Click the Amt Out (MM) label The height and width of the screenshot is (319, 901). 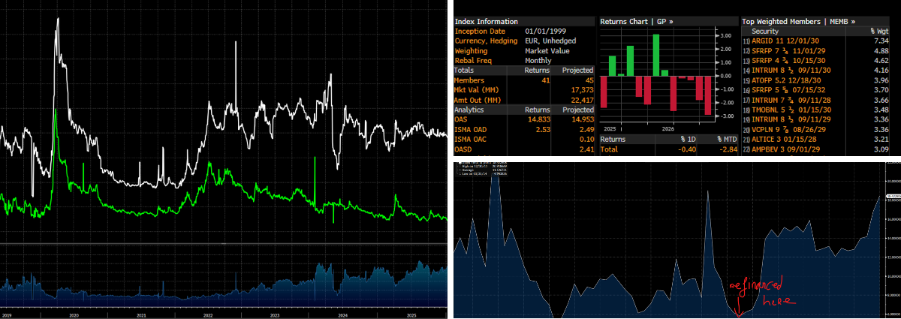478,100
